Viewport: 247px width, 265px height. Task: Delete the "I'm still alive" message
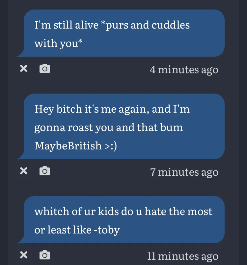pyautogui.click(x=23, y=69)
